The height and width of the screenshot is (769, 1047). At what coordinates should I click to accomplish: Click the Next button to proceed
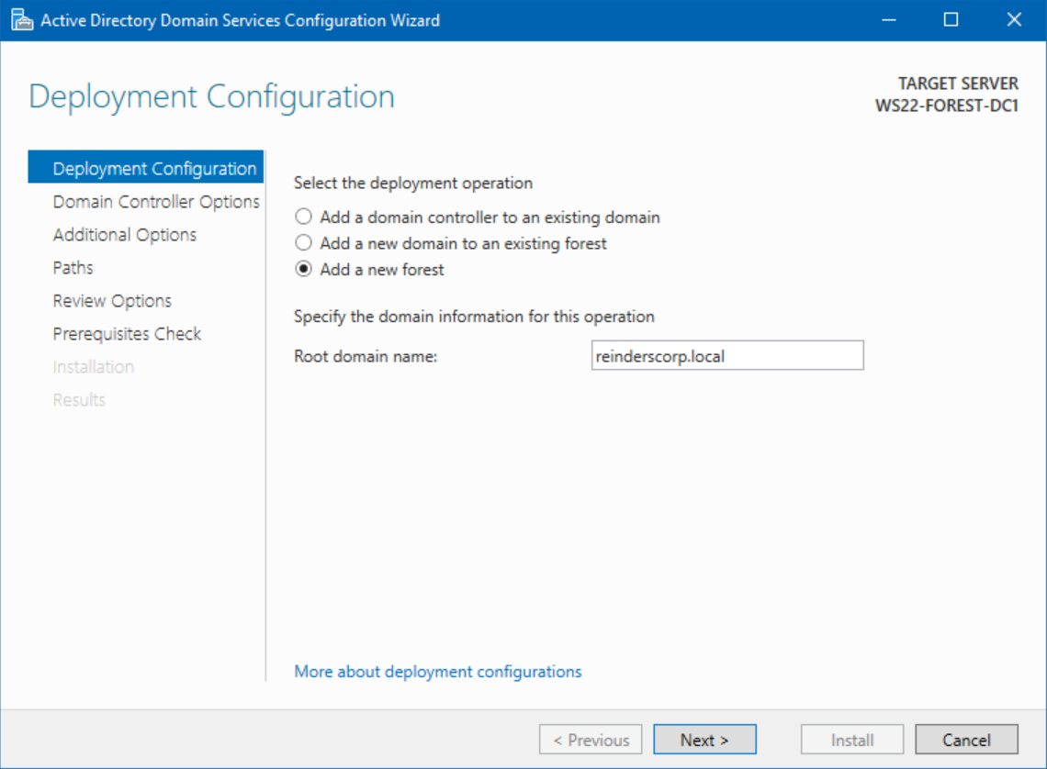coord(704,739)
